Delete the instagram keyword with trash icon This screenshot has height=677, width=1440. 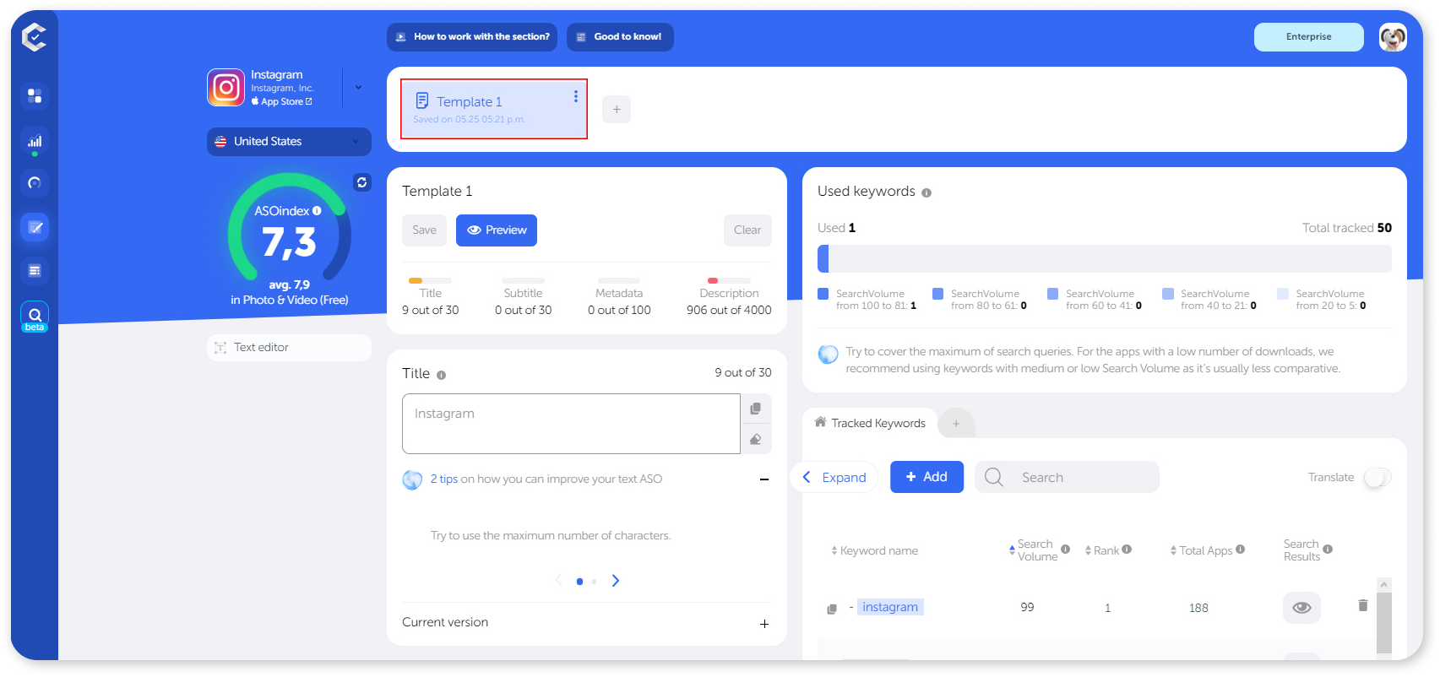(1362, 605)
